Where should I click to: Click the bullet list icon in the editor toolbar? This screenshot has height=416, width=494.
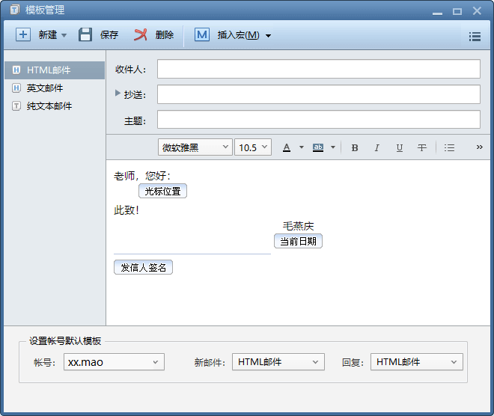point(449,147)
